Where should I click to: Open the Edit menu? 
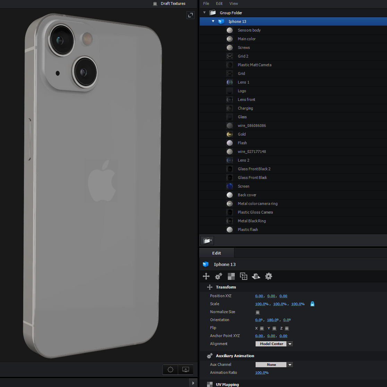(x=219, y=3)
